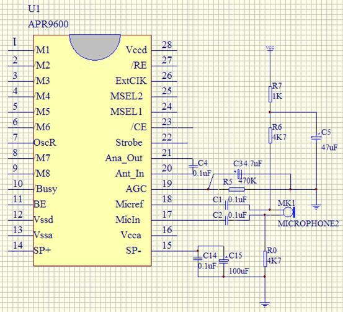Viewport: 343px width, 312px height.
Task: Click the 100uF value label
Action: point(239,271)
